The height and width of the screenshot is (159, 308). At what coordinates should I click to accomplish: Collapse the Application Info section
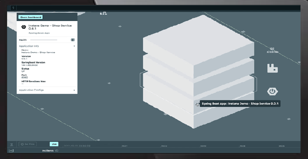tap(74, 46)
